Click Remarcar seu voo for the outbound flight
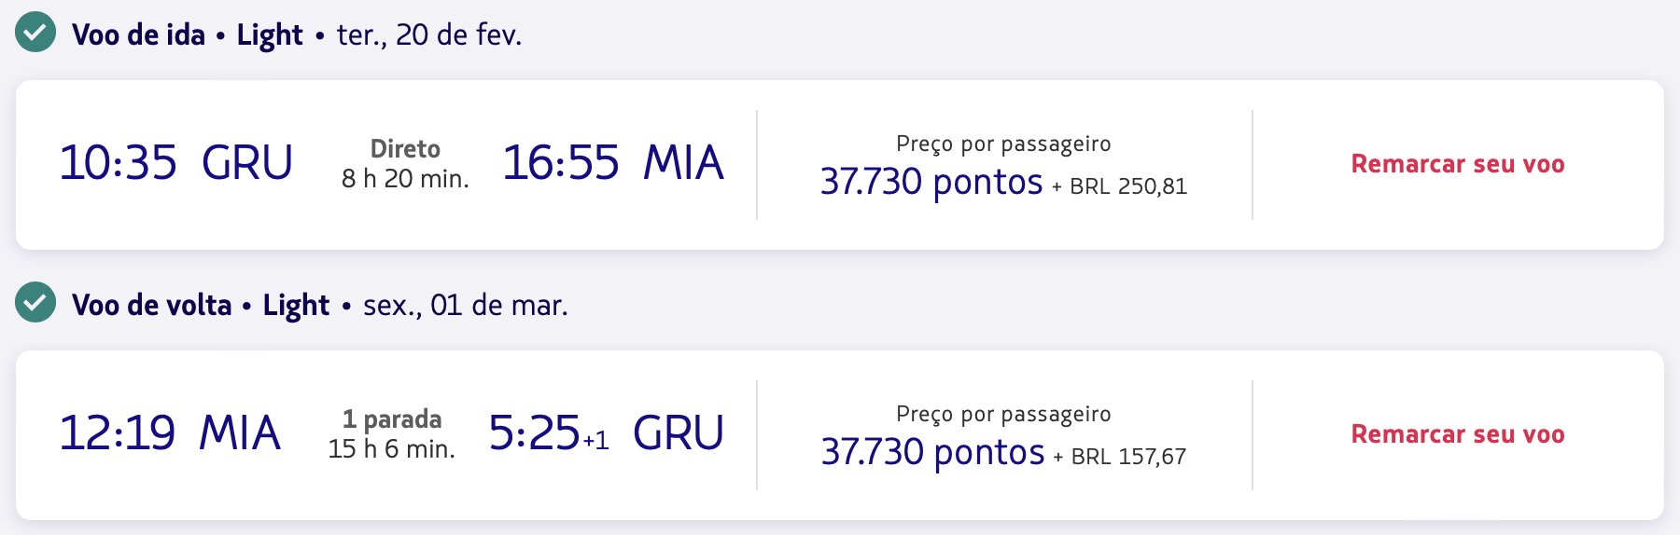 point(1458,164)
